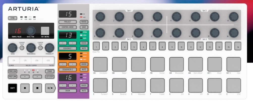
Task: Click the right arrow in Drum section
Action: click(x=72, y=85)
